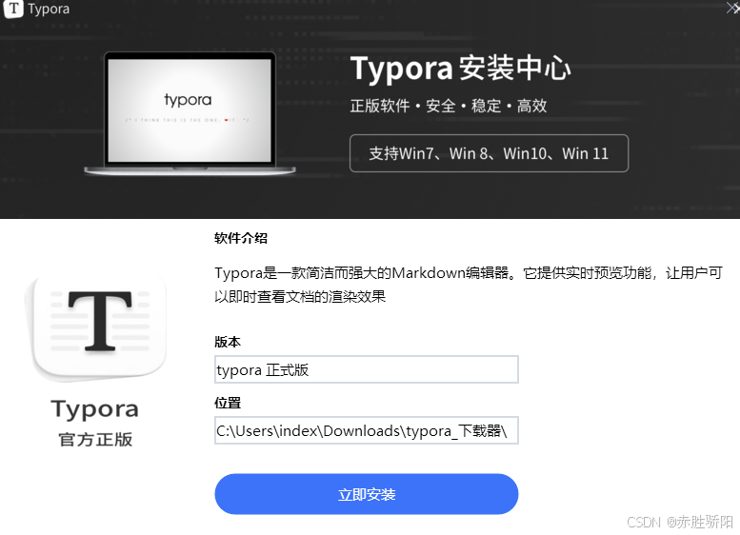The image size is (740, 535).
Task: Click the Typora T icon in title bar
Action: coord(13,9)
